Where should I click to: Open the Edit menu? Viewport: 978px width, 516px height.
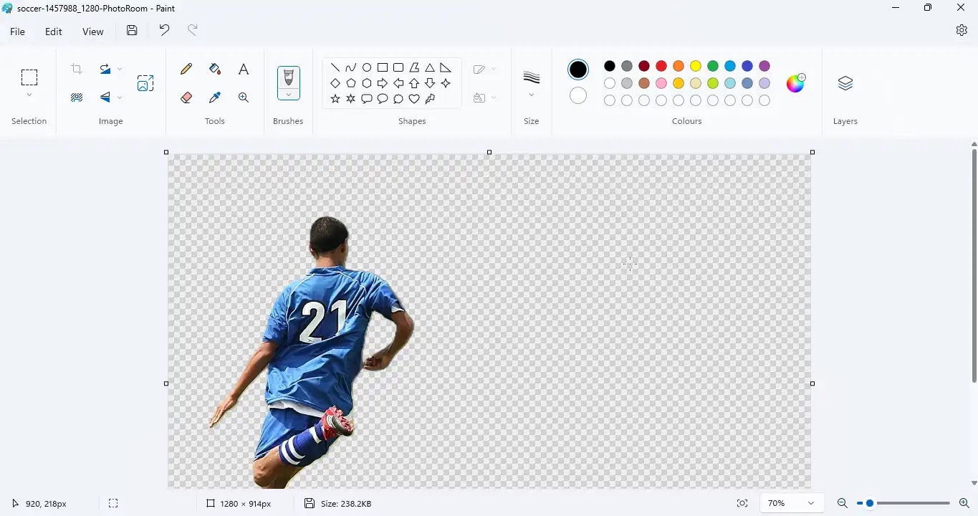[54, 32]
